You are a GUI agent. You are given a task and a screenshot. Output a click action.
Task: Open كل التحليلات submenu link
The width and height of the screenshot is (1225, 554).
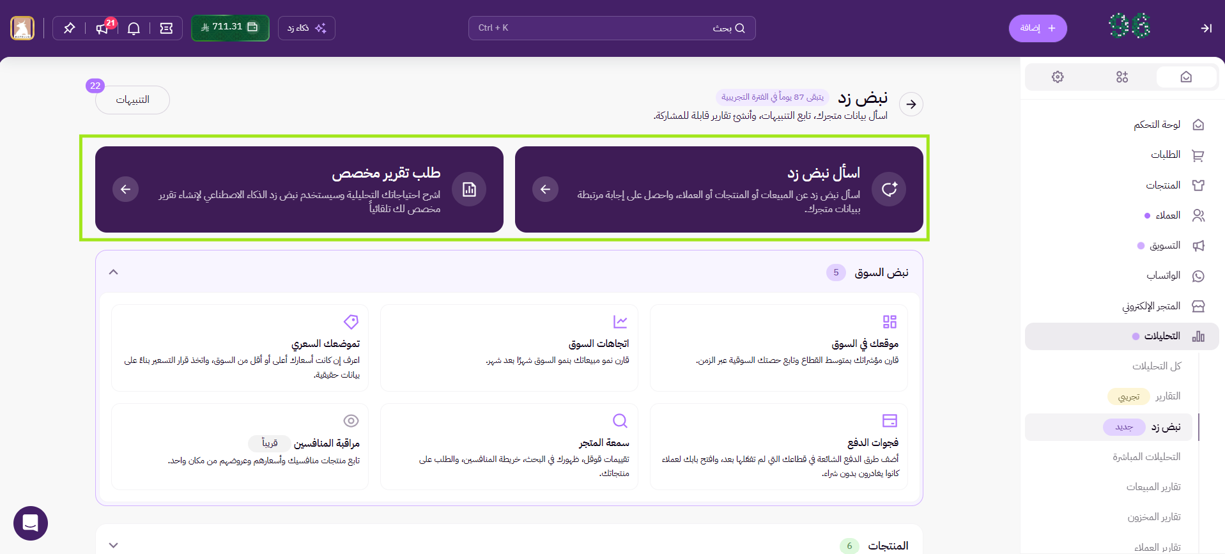[x=1157, y=366]
